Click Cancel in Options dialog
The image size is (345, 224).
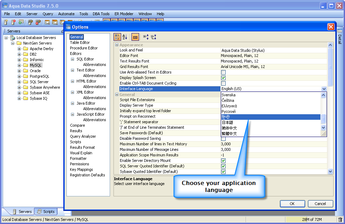tap(320, 204)
